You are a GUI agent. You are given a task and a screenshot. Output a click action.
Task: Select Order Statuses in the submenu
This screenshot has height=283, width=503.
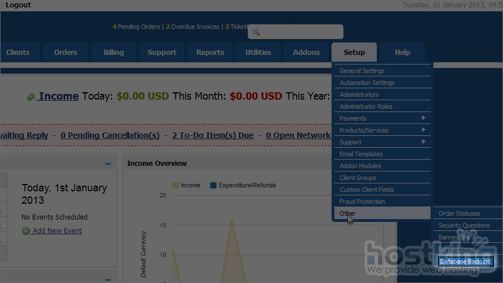pos(459,213)
